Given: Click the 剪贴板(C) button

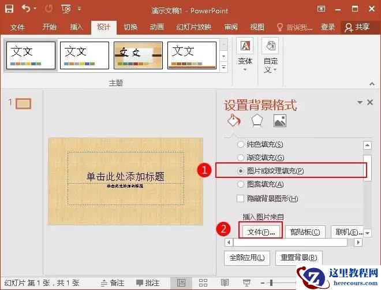Looking at the screenshot, I should coord(305,232).
